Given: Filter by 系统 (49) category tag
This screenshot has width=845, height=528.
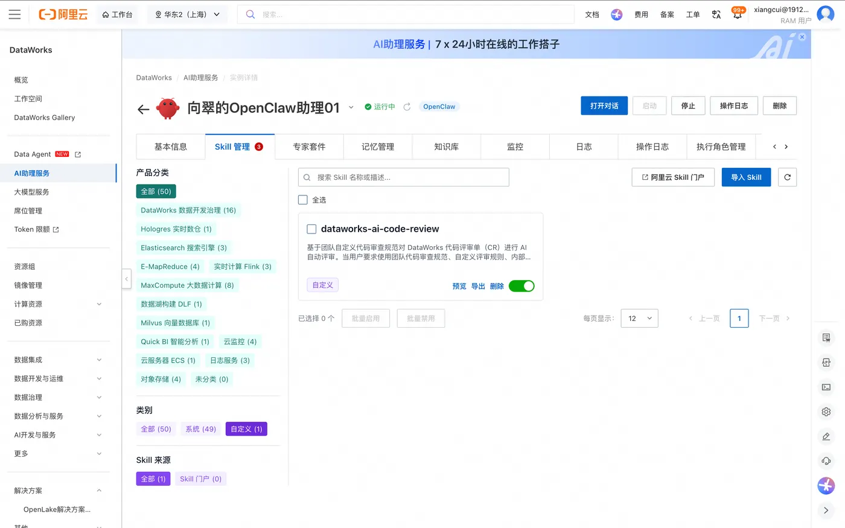Looking at the screenshot, I should [201, 429].
